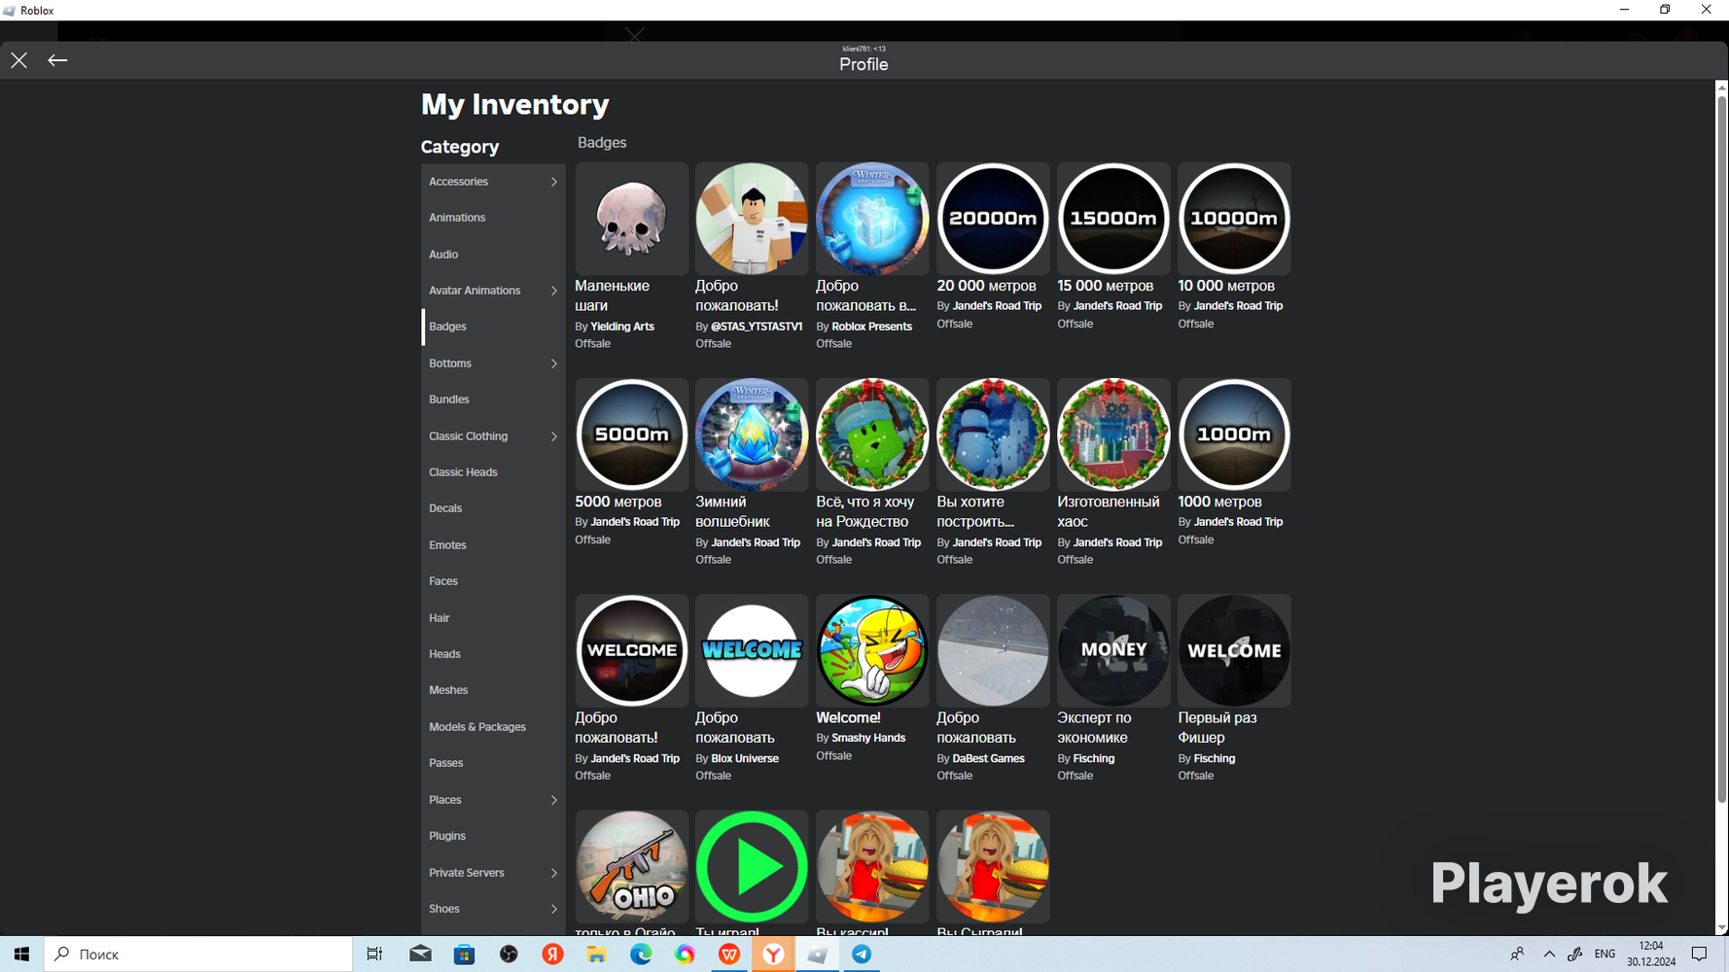Open the taskbar clock and date
Image resolution: width=1729 pixels, height=972 pixels.
pyautogui.click(x=1651, y=954)
